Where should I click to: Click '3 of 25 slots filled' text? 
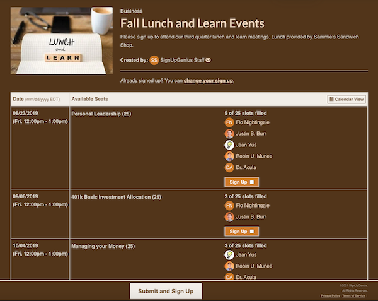[x=246, y=245]
